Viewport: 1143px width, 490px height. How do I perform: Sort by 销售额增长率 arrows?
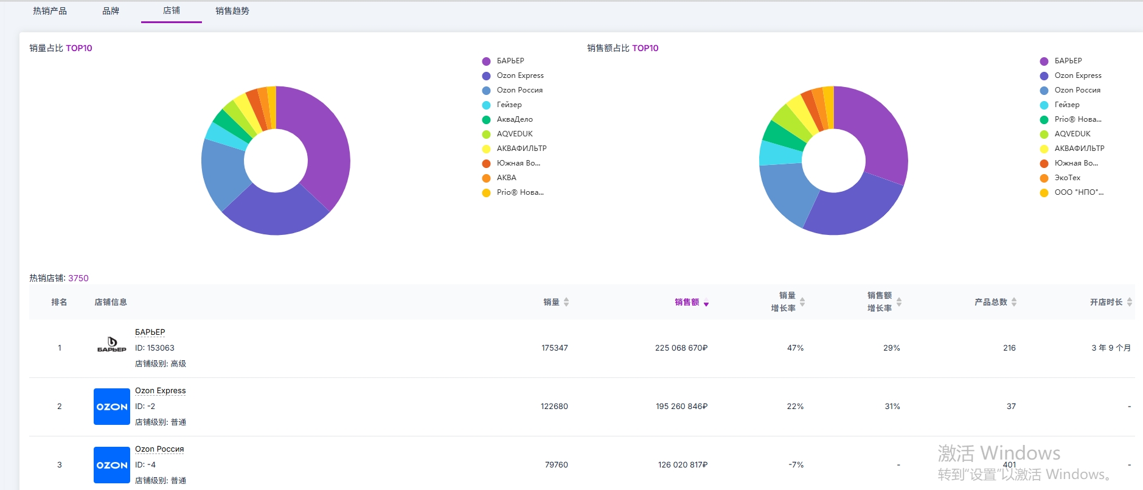pos(899,302)
